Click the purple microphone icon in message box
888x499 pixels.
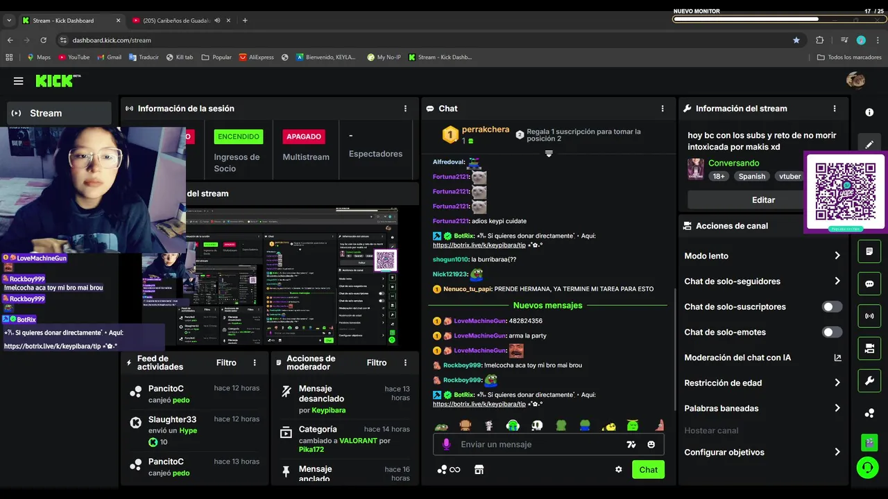(x=446, y=444)
